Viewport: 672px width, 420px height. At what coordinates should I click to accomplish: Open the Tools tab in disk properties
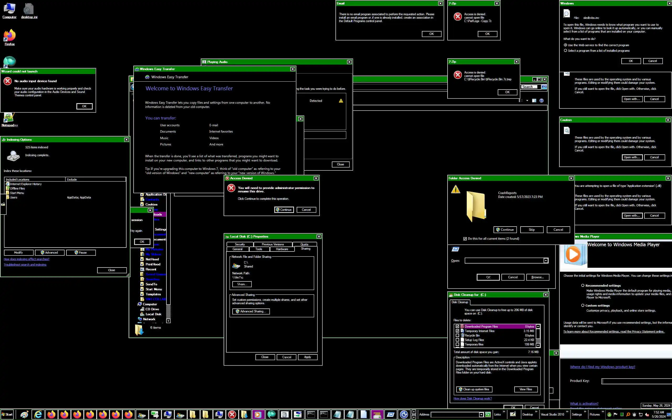[x=259, y=249]
